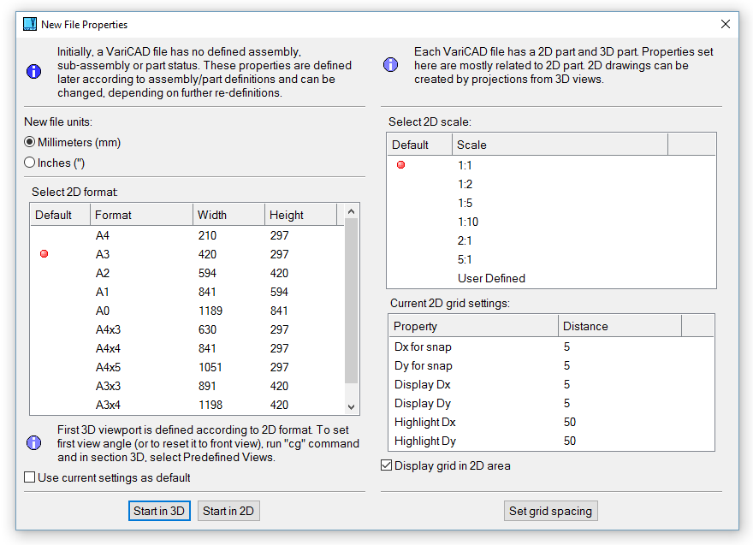Viewport: 753px width, 545px height.
Task: Enable Use current settings as default
Action: (30, 477)
